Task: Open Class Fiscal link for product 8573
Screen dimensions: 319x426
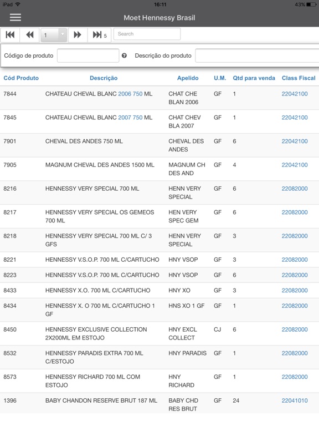Action: (x=295, y=377)
